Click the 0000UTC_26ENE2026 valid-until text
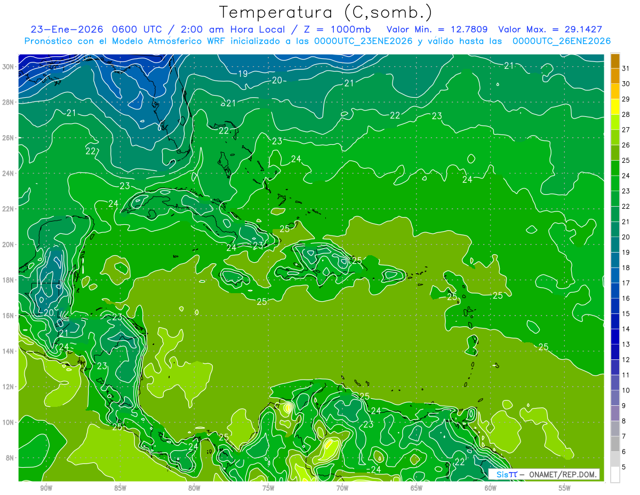Screen dimensions: 640x495 coord(561,41)
